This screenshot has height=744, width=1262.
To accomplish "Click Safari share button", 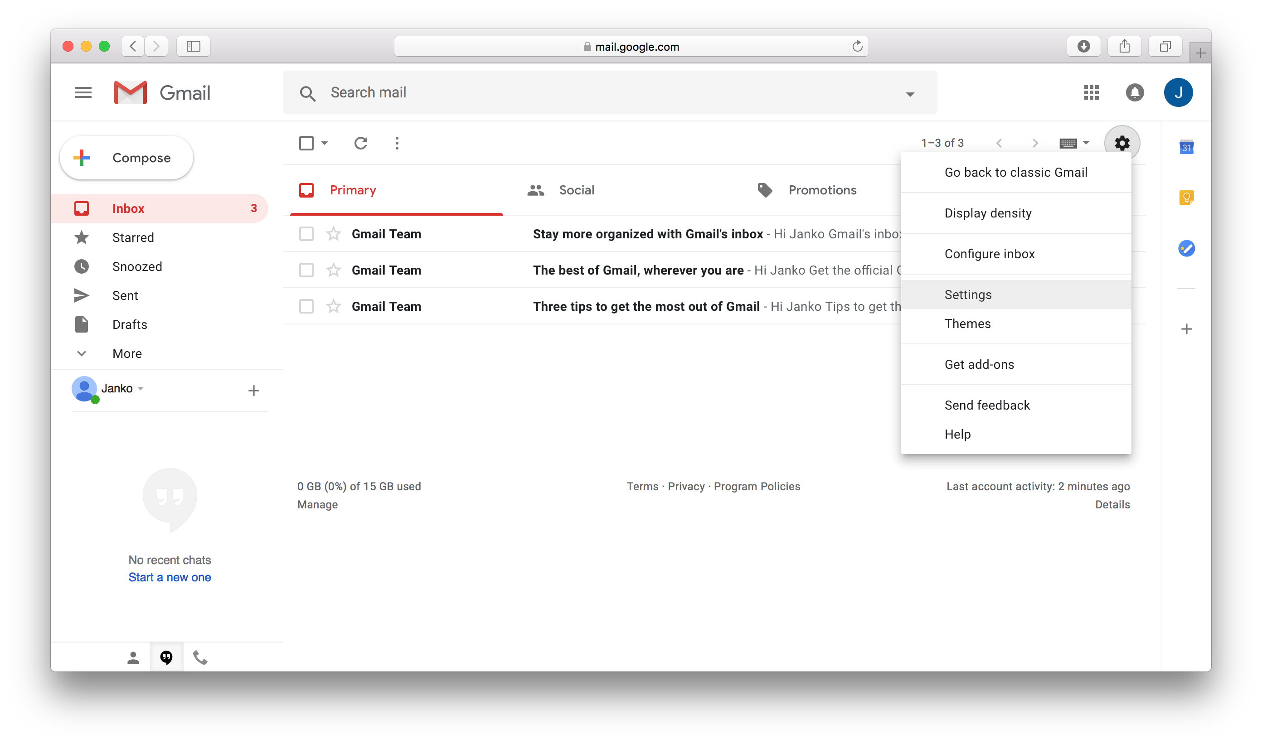I will (1124, 46).
